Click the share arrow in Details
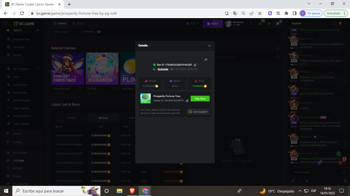 coord(206,60)
